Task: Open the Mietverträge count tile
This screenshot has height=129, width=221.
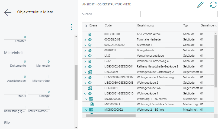Action: [x=39, y=79]
